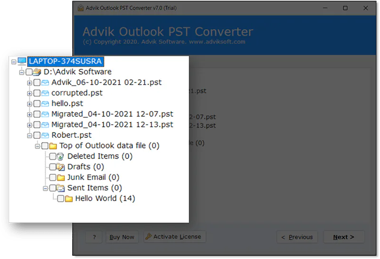Click the Activate License button

click(174, 237)
